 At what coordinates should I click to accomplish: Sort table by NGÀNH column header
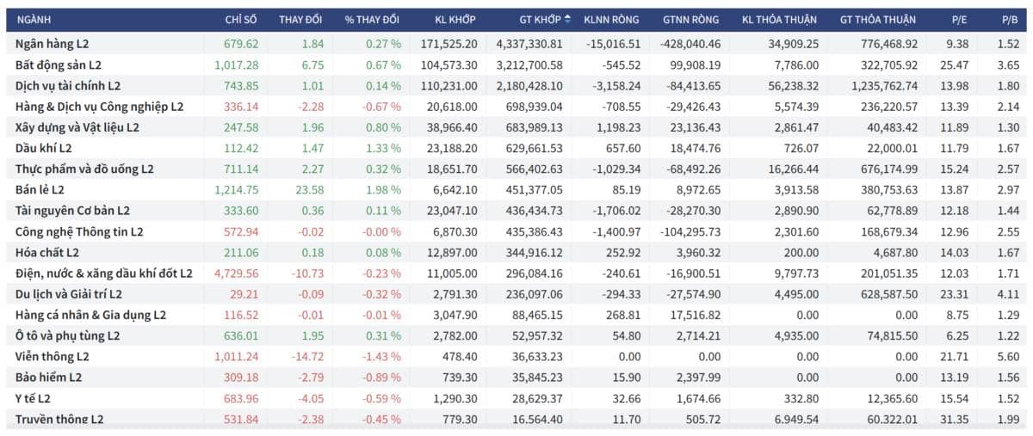click(34, 19)
